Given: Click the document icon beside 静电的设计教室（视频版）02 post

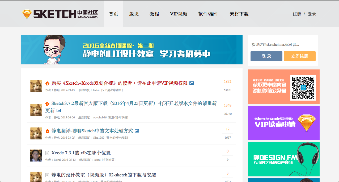Looking at the screenshot, I should click(47, 175).
